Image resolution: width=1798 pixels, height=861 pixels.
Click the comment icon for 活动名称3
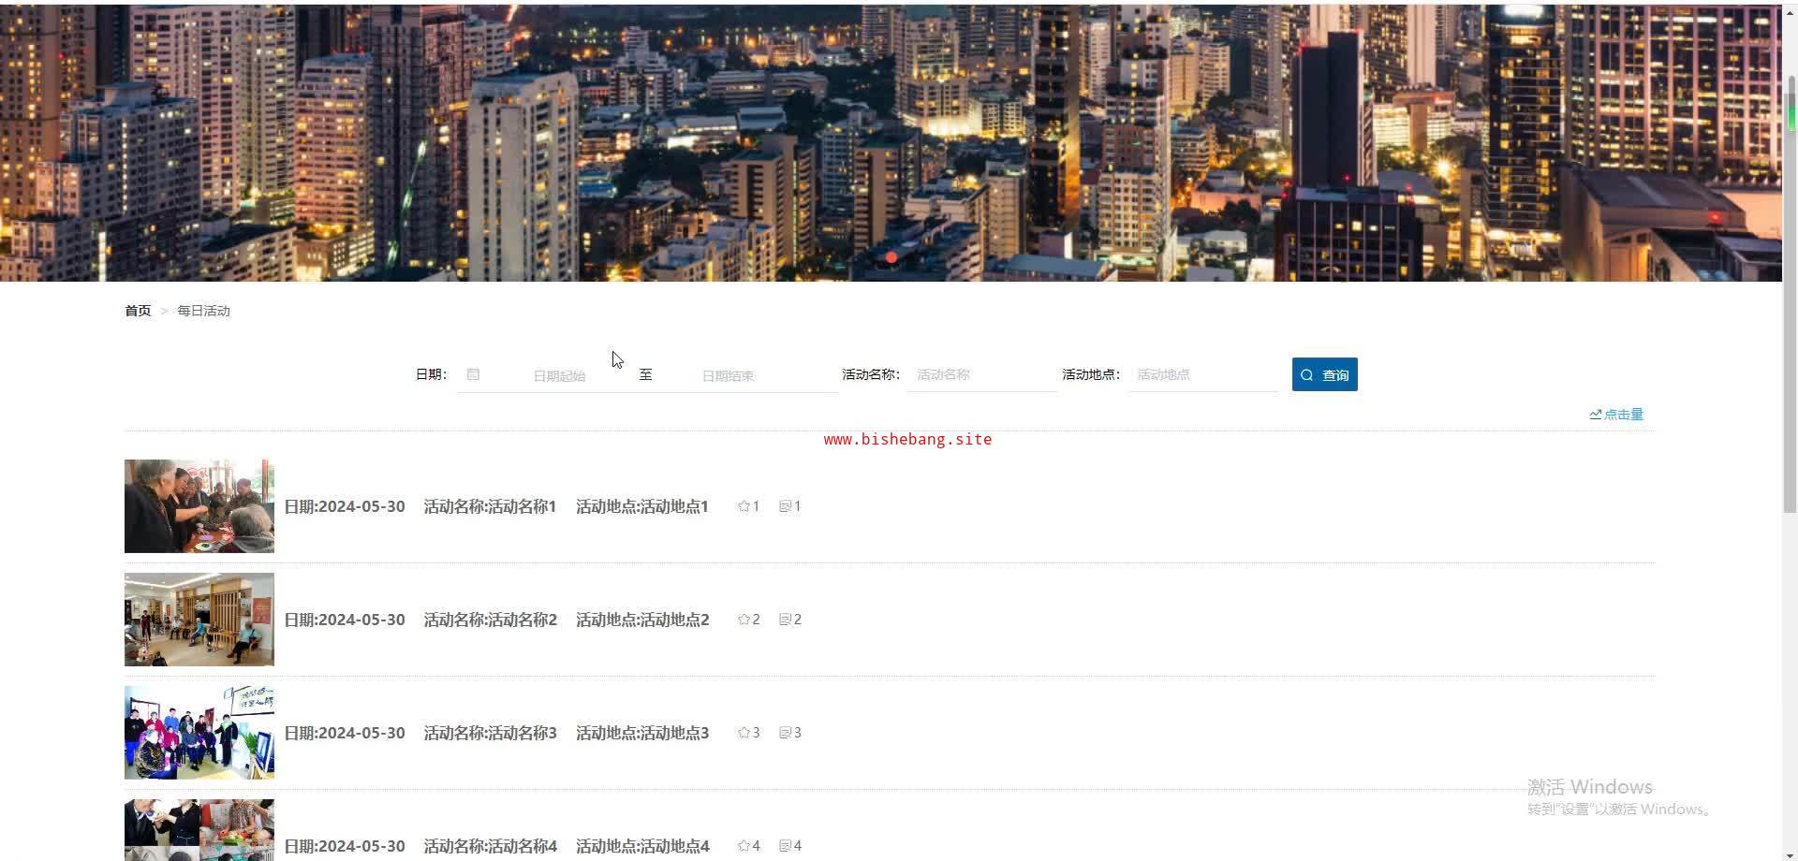785,733
